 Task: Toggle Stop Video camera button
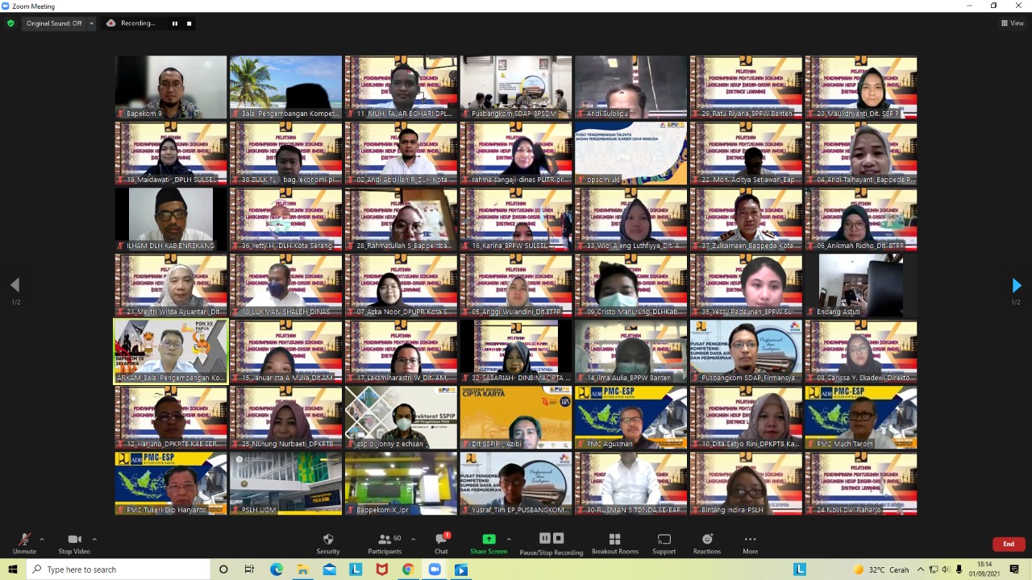(x=74, y=544)
